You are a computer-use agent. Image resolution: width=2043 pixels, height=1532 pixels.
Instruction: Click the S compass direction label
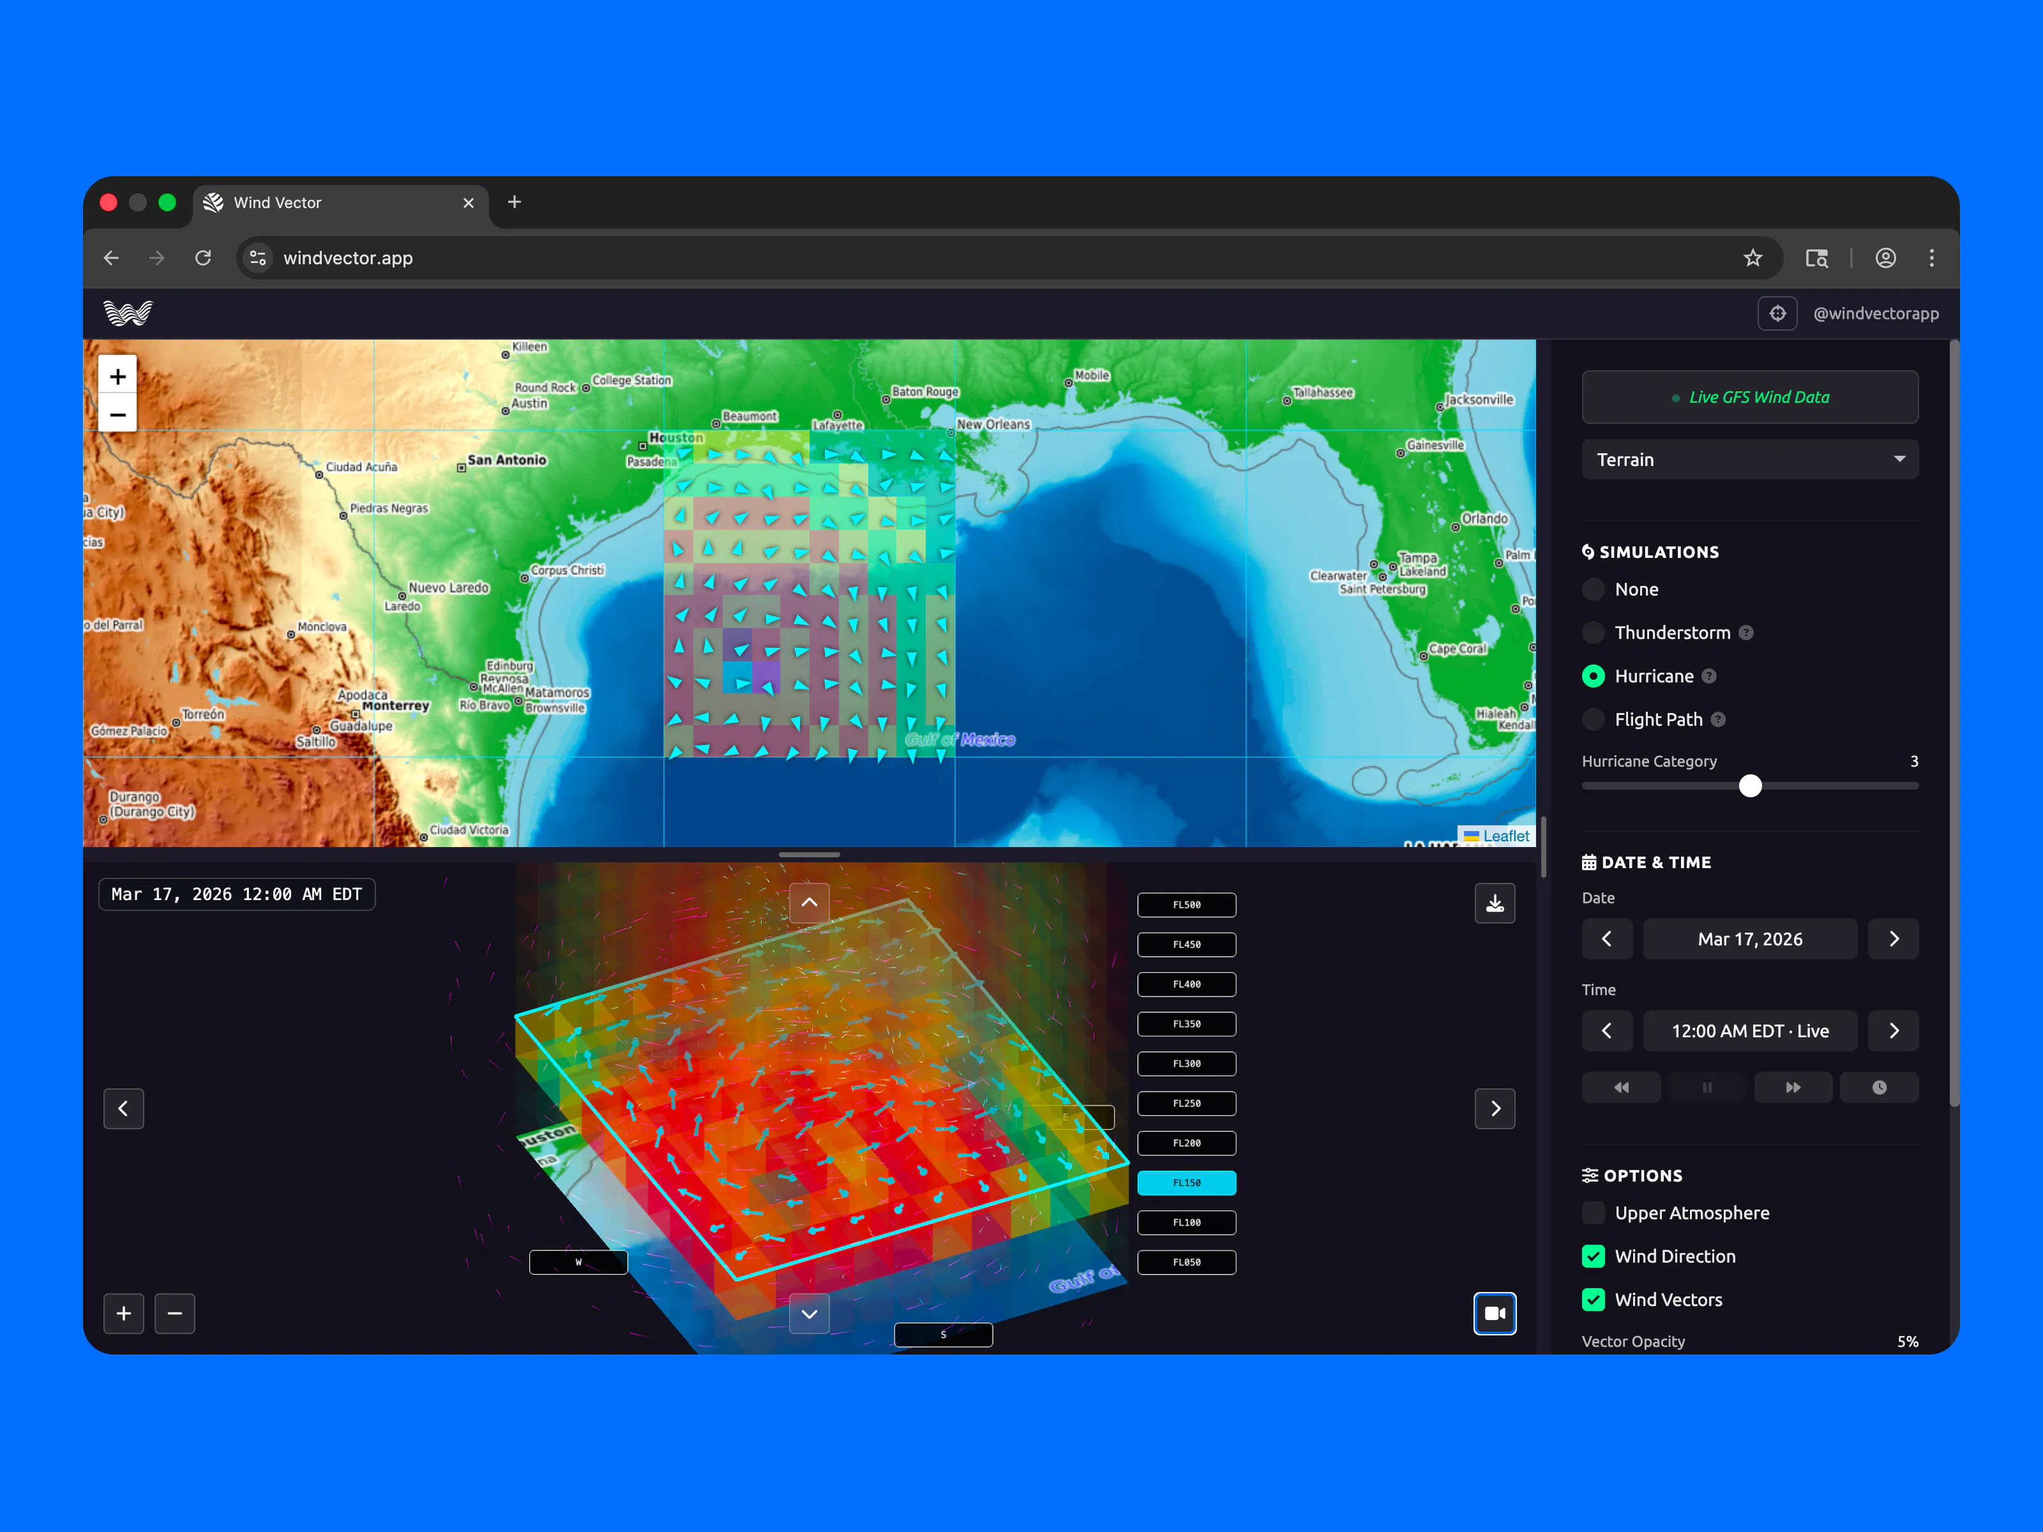tap(943, 1334)
